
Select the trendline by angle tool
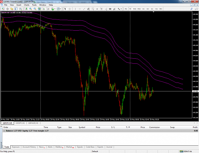point(106,9)
